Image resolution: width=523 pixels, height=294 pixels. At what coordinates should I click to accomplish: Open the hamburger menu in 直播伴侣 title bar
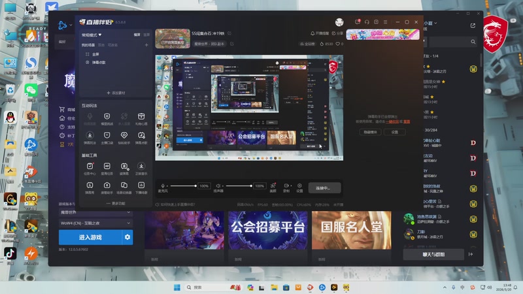pos(385,22)
